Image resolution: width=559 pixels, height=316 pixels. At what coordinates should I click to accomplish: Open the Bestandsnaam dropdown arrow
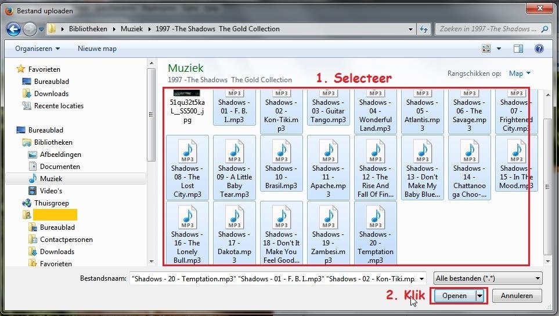click(x=421, y=279)
